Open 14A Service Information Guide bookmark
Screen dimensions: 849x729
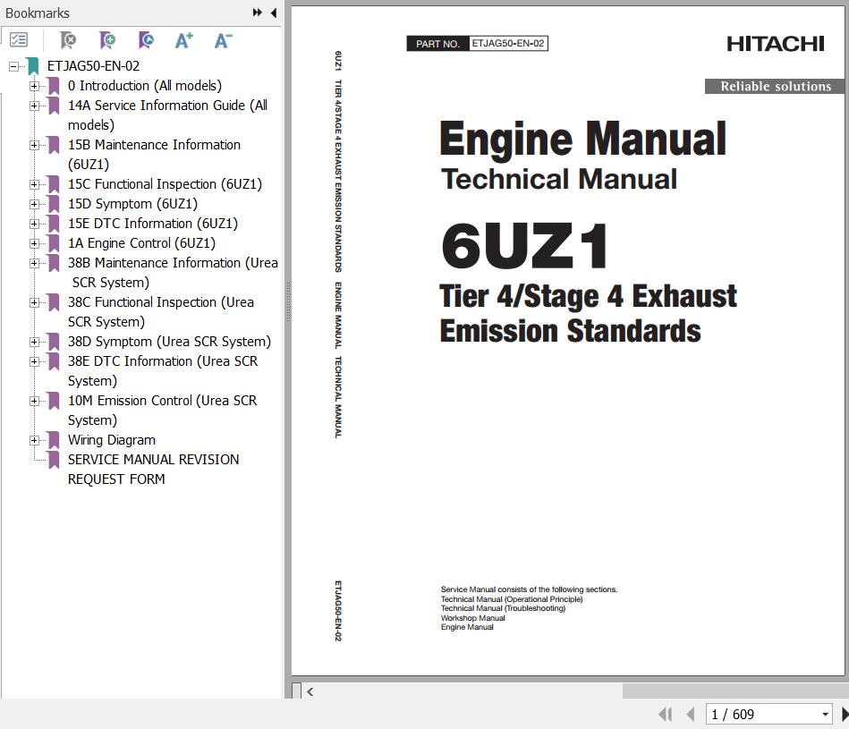pyautogui.click(x=167, y=114)
